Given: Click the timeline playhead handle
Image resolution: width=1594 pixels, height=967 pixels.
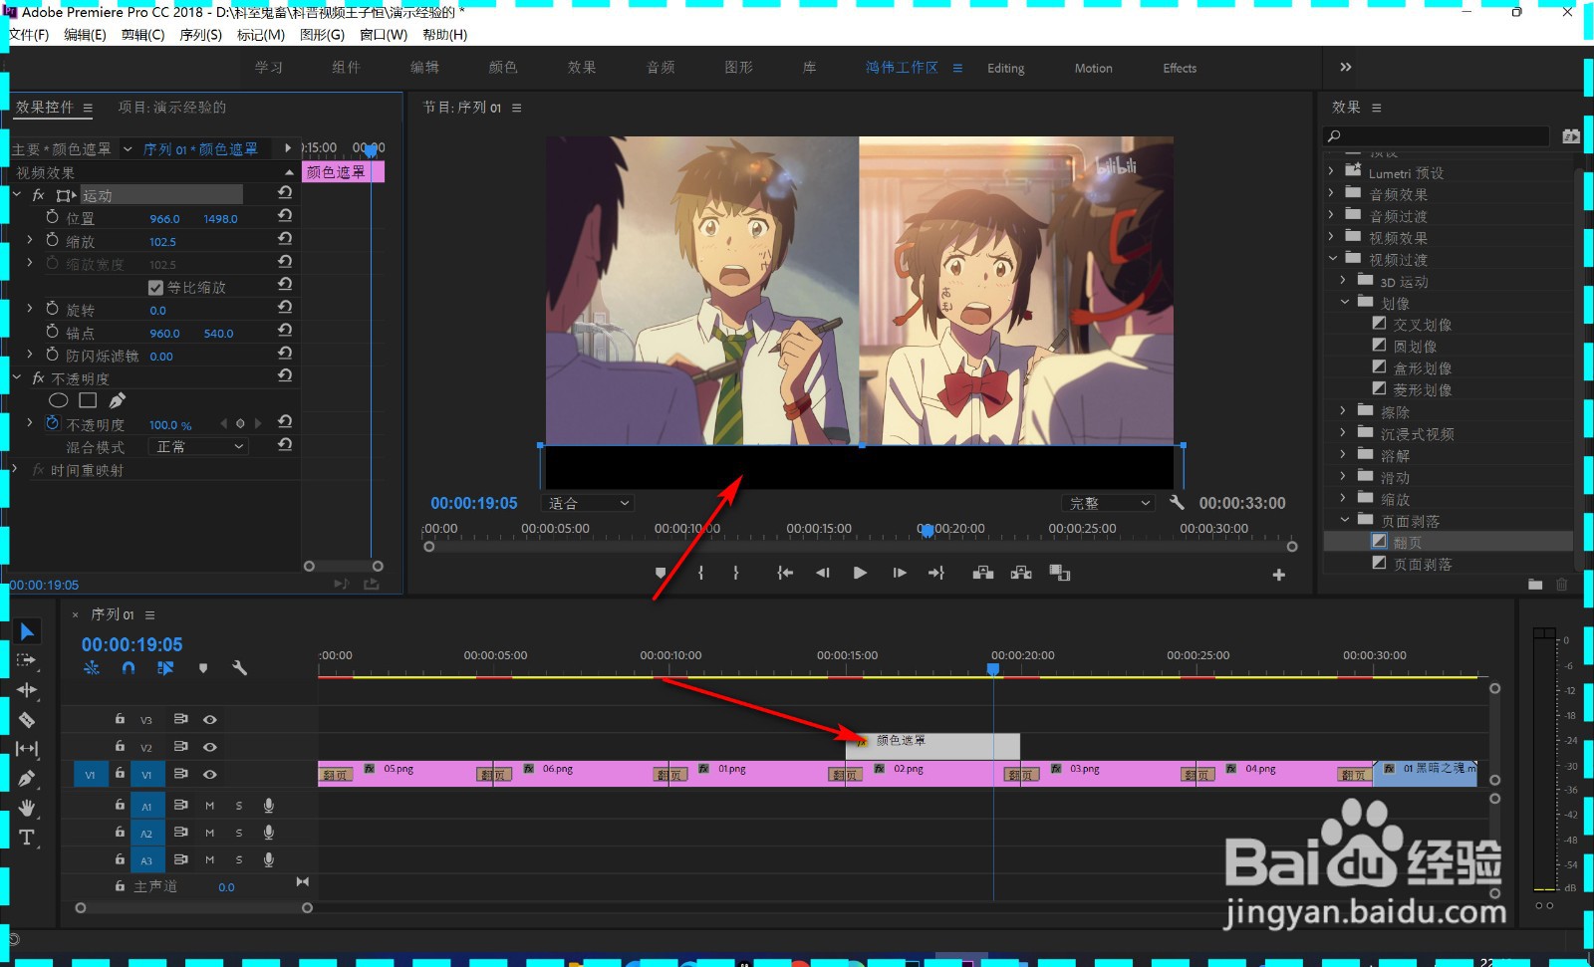Looking at the screenshot, I should tap(993, 669).
